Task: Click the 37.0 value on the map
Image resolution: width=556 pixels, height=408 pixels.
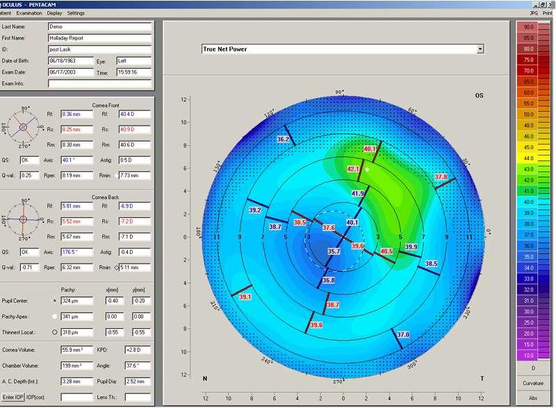Action: 403,334
